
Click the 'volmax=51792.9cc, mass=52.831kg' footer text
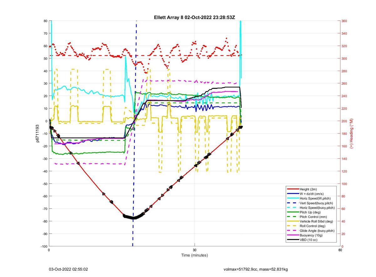point(256,269)
